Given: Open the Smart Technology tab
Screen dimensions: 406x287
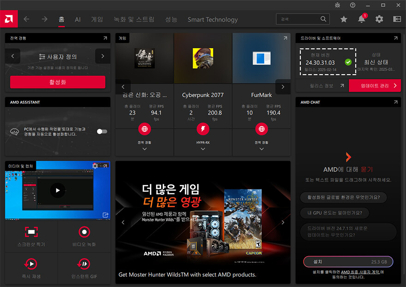Looking at the screenshot, I should click(212, 19).
